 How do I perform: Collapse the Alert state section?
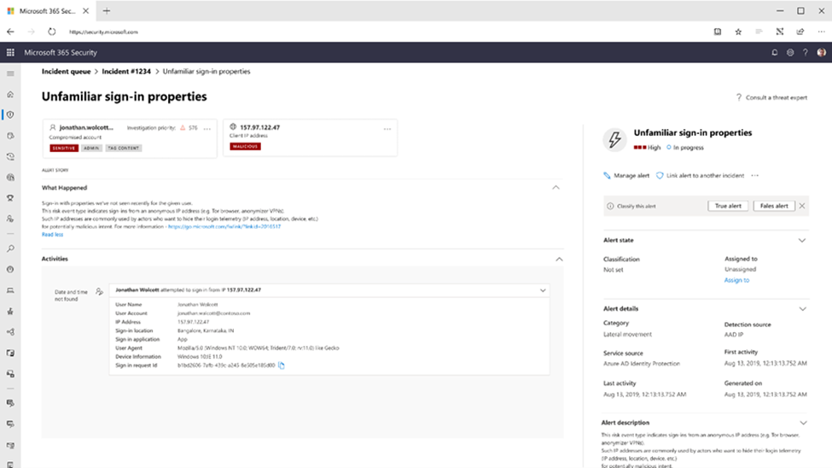coord(802,241)
